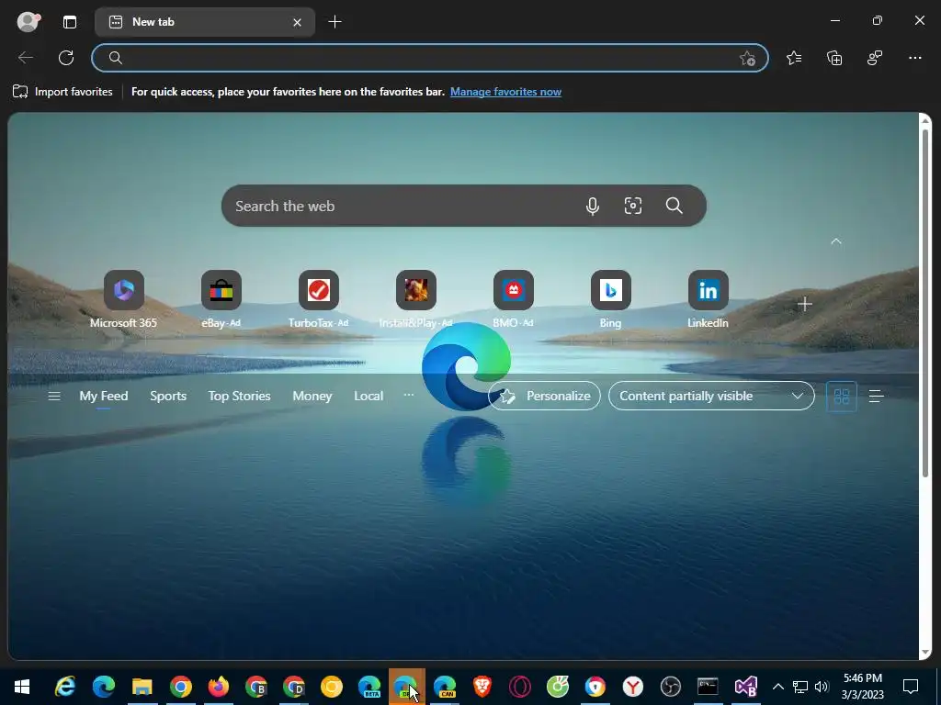This screenshot has height=705, width=941.
Task: Open the Edge profile avatar
Action: point(27,22)
